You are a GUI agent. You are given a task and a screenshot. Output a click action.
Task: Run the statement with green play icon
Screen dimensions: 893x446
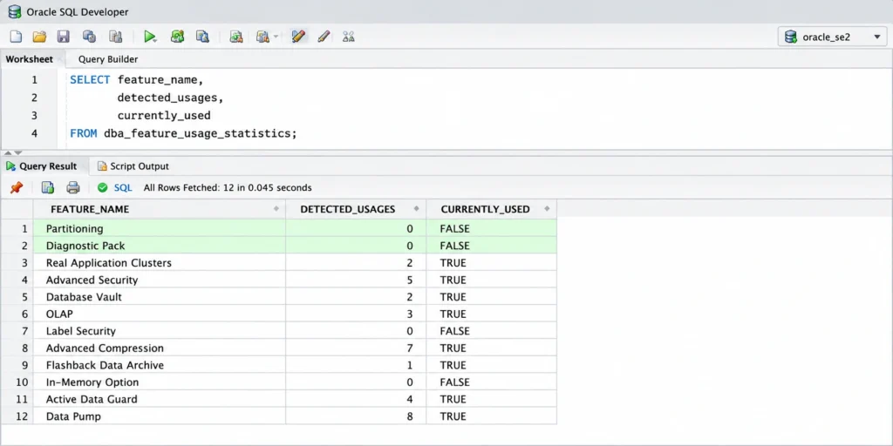[x=150, y=37]
